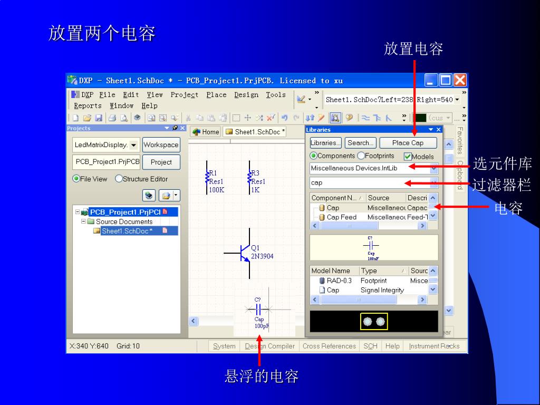The image size is (540, 405).
Task: Collapse the PCB_Project1.PrjPCB tree node
Action: click(x=78, y=212)
